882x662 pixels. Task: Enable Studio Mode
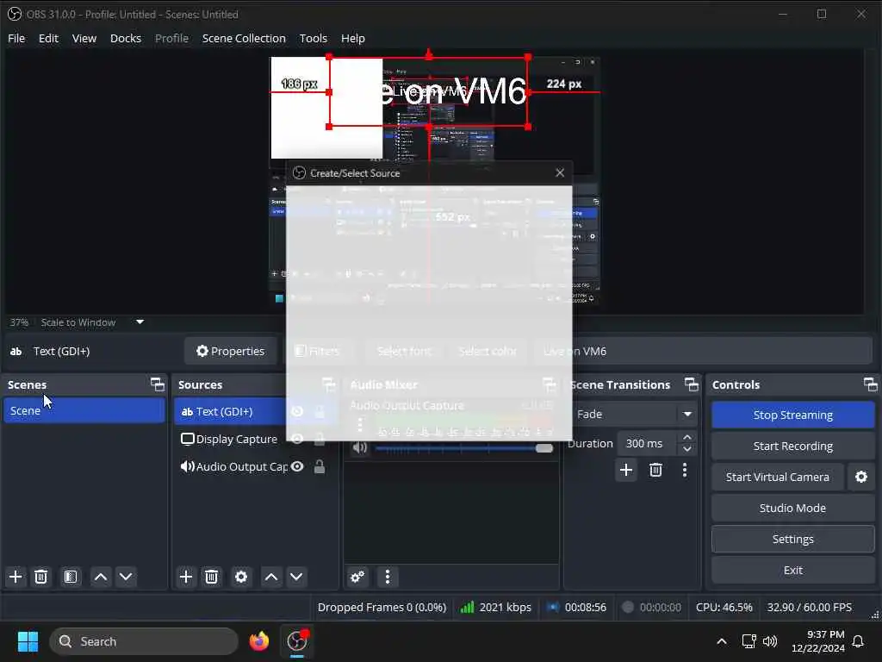pos(792,508)
